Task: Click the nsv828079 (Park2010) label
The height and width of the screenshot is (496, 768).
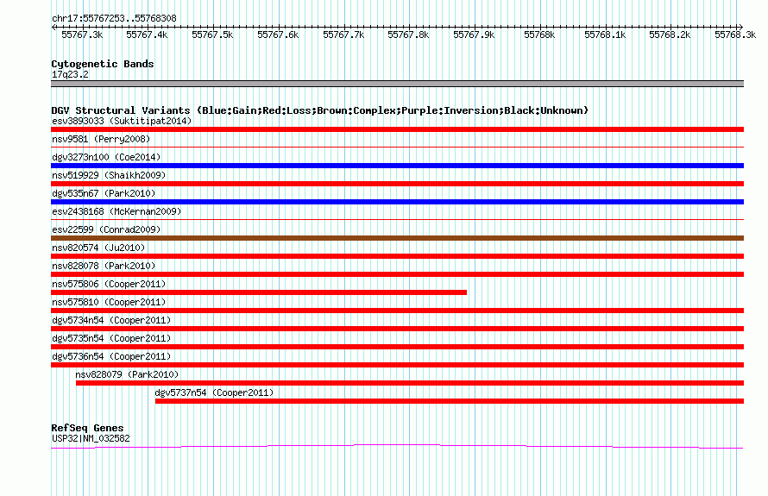Action: pos(127,374)
